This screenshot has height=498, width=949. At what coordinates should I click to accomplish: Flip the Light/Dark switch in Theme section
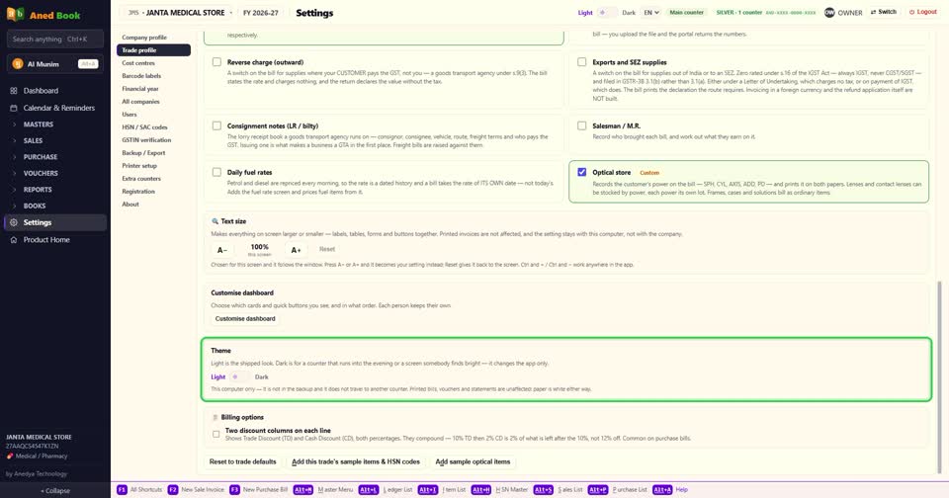239,377
